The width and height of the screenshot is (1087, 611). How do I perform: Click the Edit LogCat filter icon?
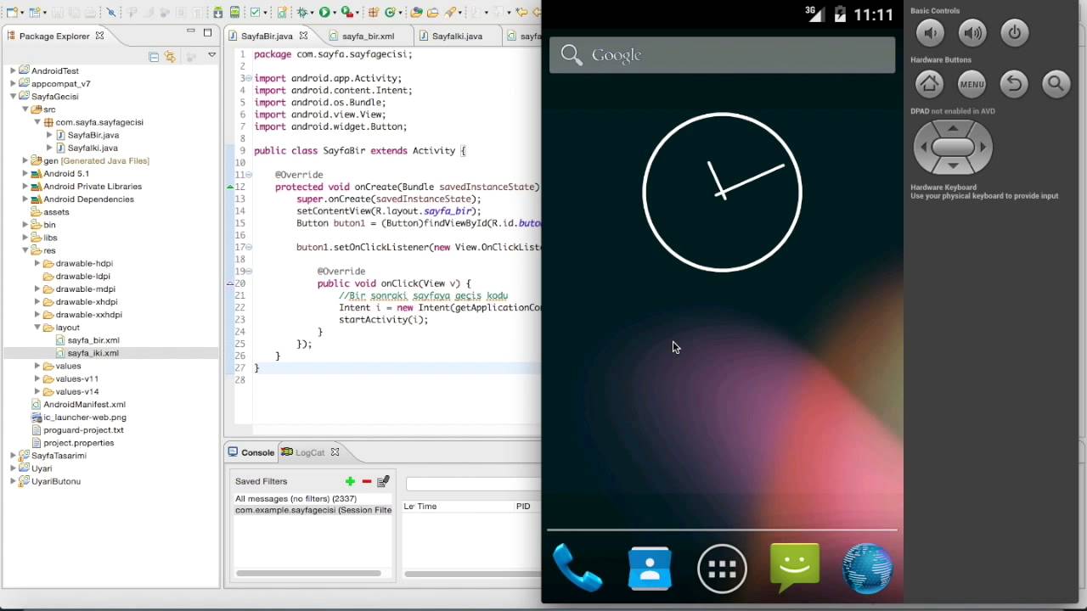click(383, 481)
